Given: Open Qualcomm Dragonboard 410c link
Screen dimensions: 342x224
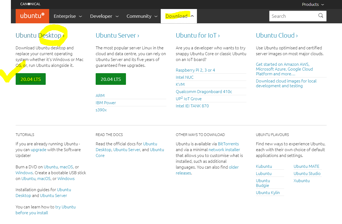Looking at the screenshot, I should pyautogui.click(x=204, y=91).
